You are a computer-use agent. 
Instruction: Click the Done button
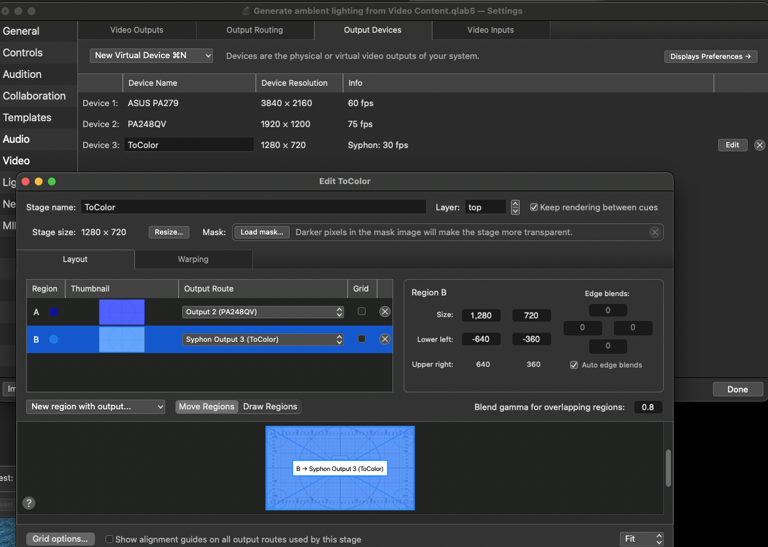point(738,388)
